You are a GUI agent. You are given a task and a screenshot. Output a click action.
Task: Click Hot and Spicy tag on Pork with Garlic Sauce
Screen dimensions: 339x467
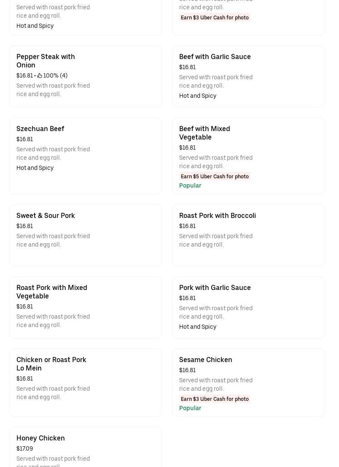pos(198,327)
